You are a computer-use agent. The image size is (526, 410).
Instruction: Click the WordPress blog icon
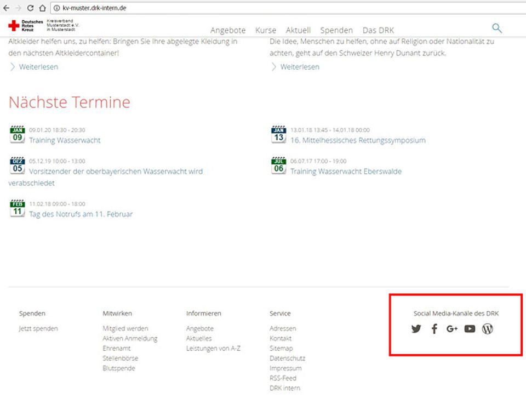coord(487,329)
